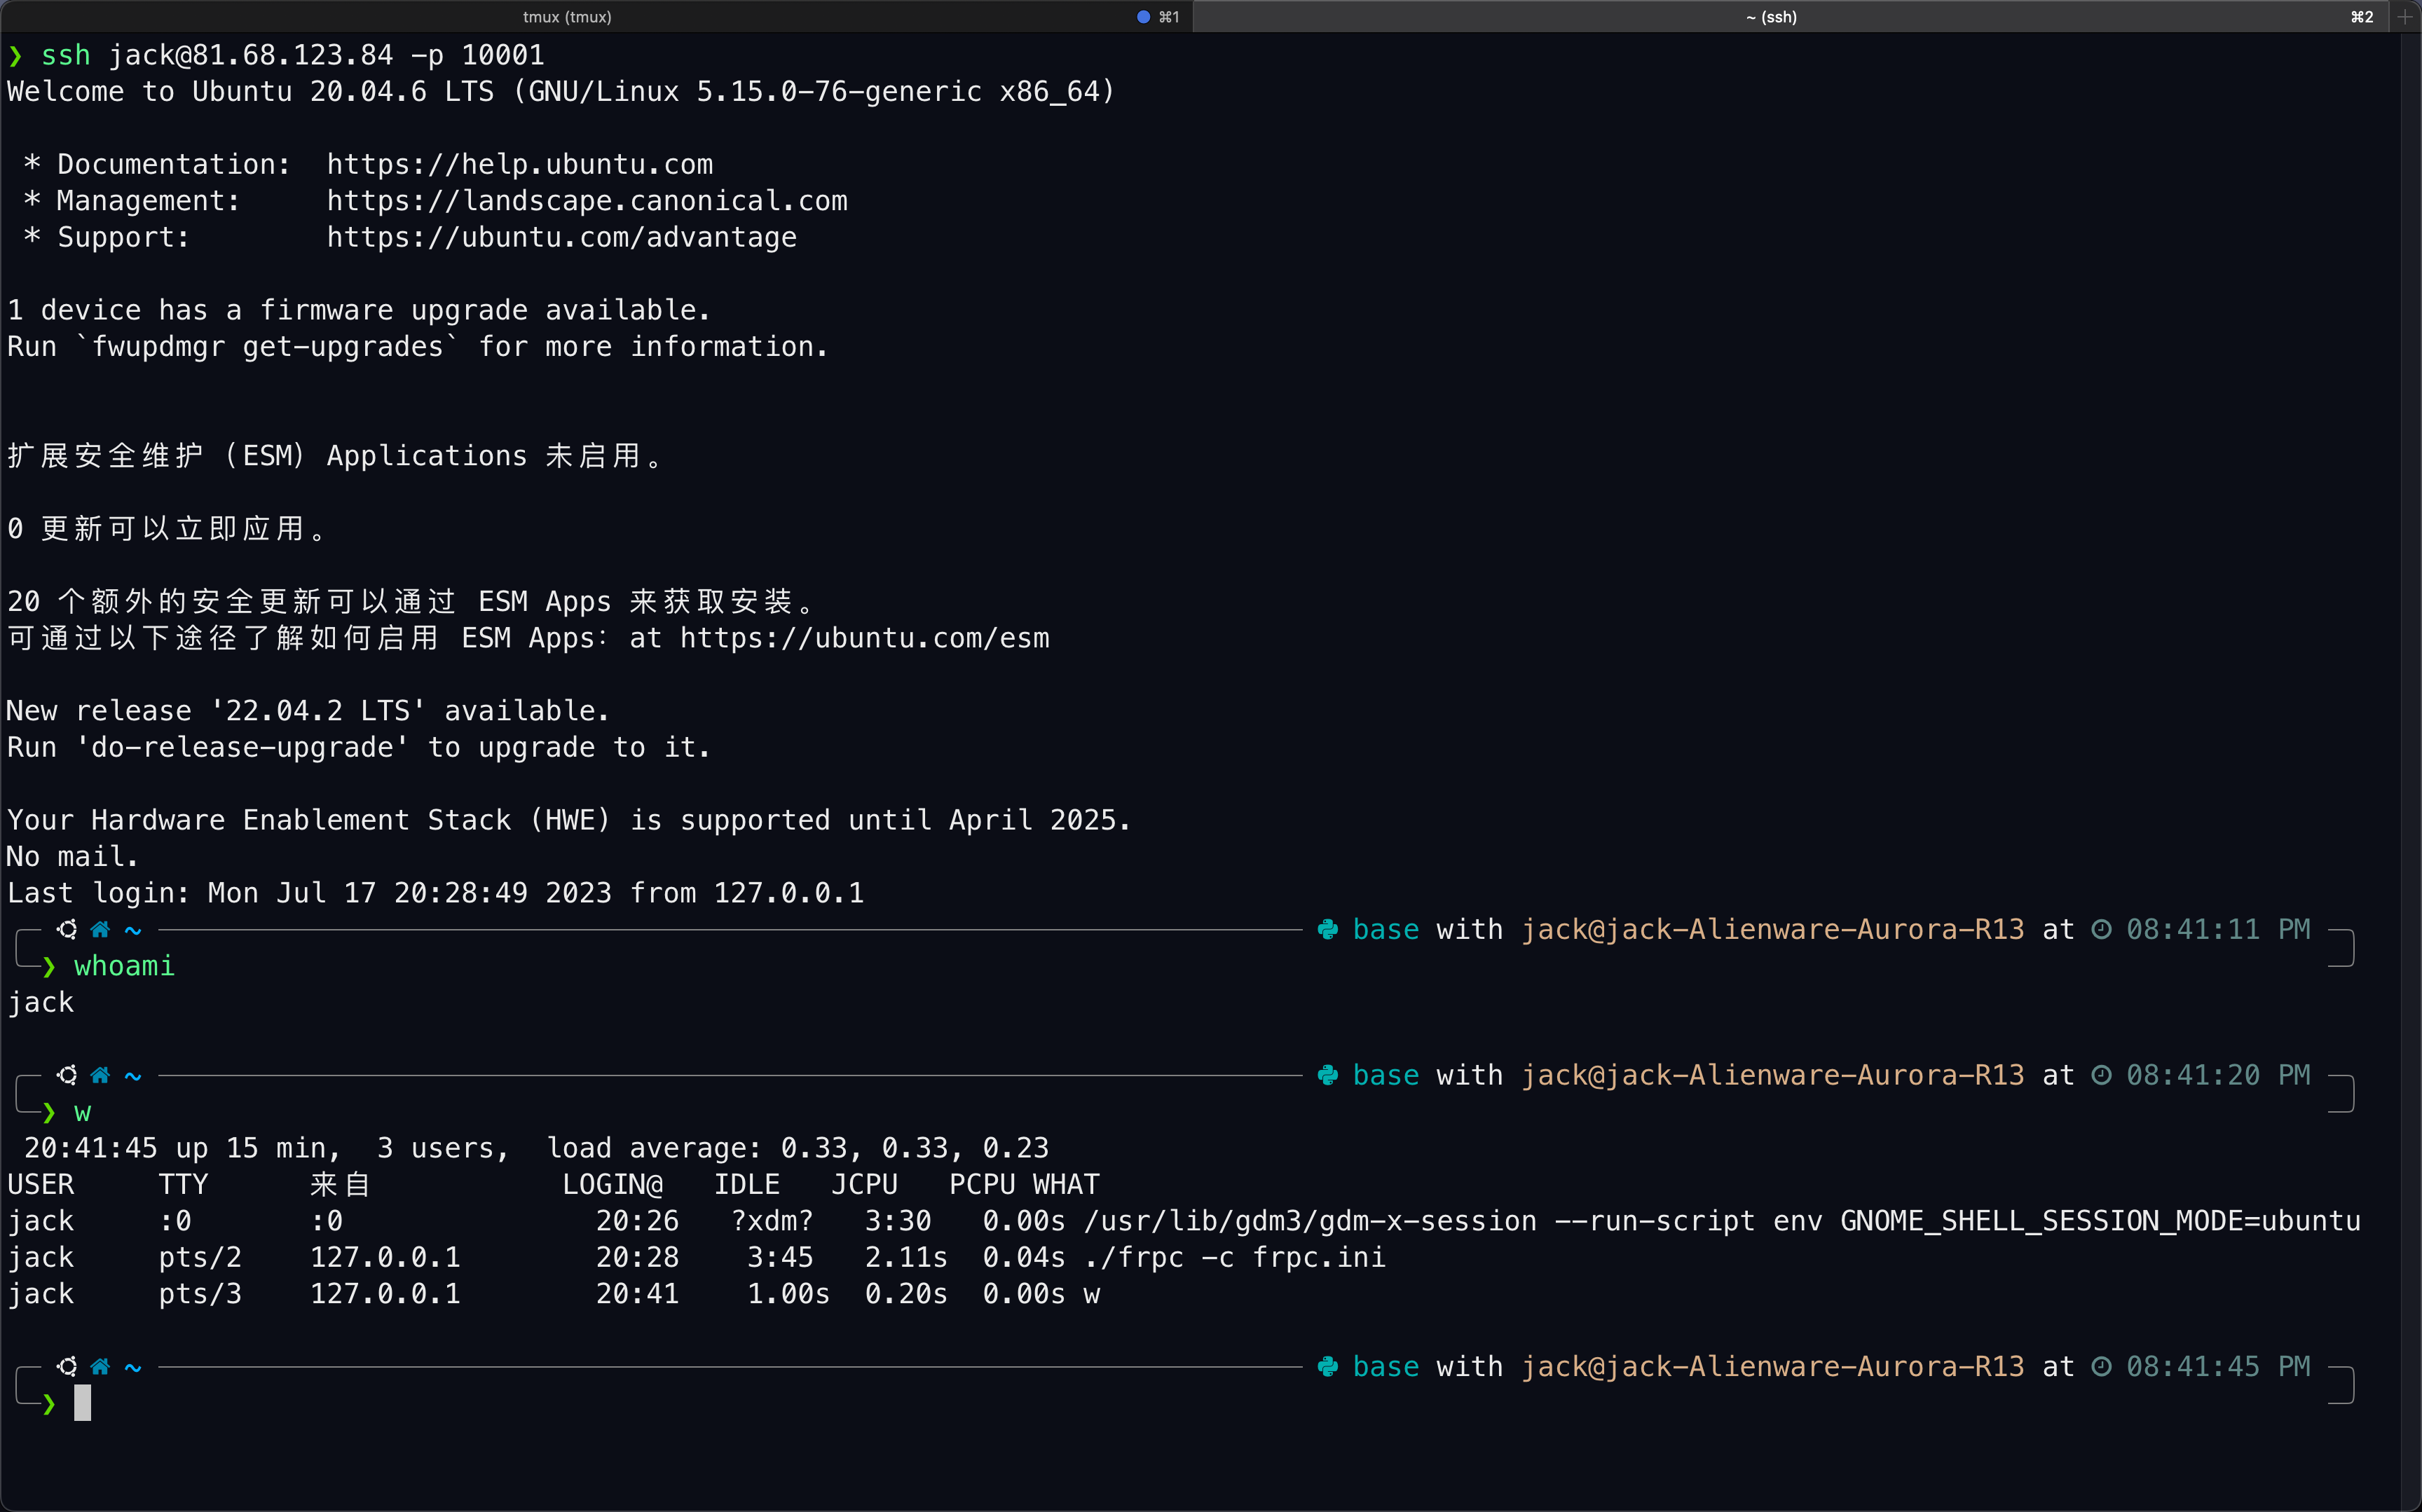This screenshot has width=2422, height=1512.
Task: Click the python icon before base at 08:41:20
Action: (1328, 1075)
